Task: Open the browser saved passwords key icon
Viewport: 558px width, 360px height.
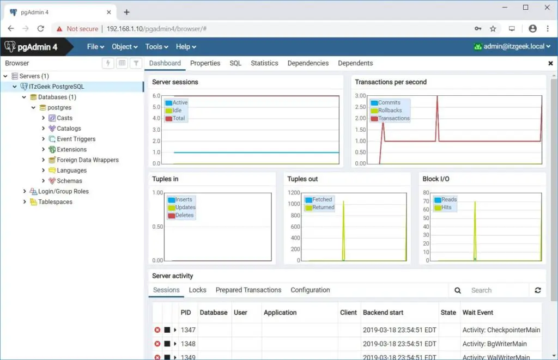Action: pos(478,29)
